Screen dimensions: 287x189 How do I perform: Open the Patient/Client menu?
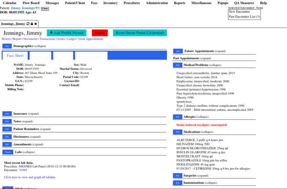pyautogui.click(x=75, y=3)
